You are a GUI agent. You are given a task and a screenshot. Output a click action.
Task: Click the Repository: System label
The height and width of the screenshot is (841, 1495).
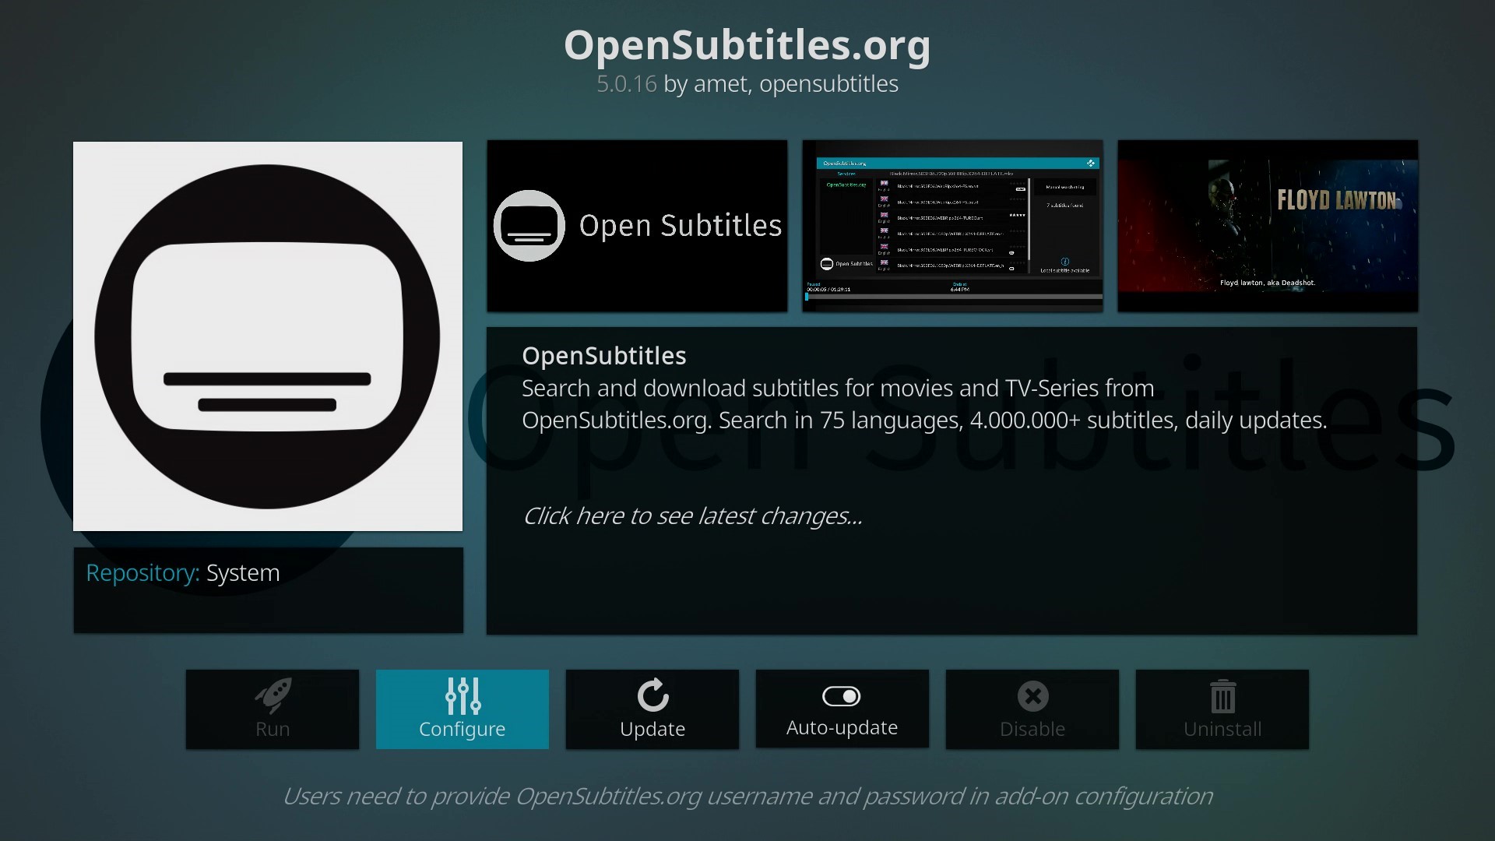pos(183,573)
